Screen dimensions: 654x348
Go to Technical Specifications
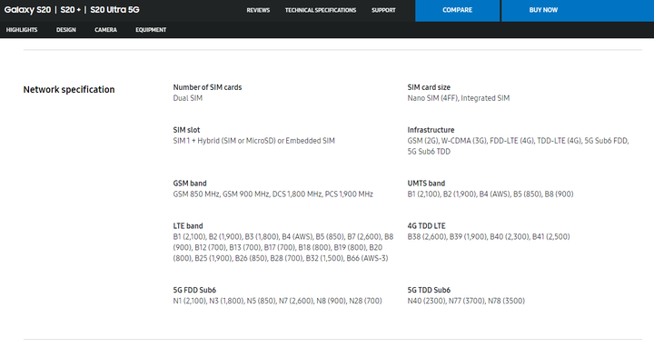(321, 10)
